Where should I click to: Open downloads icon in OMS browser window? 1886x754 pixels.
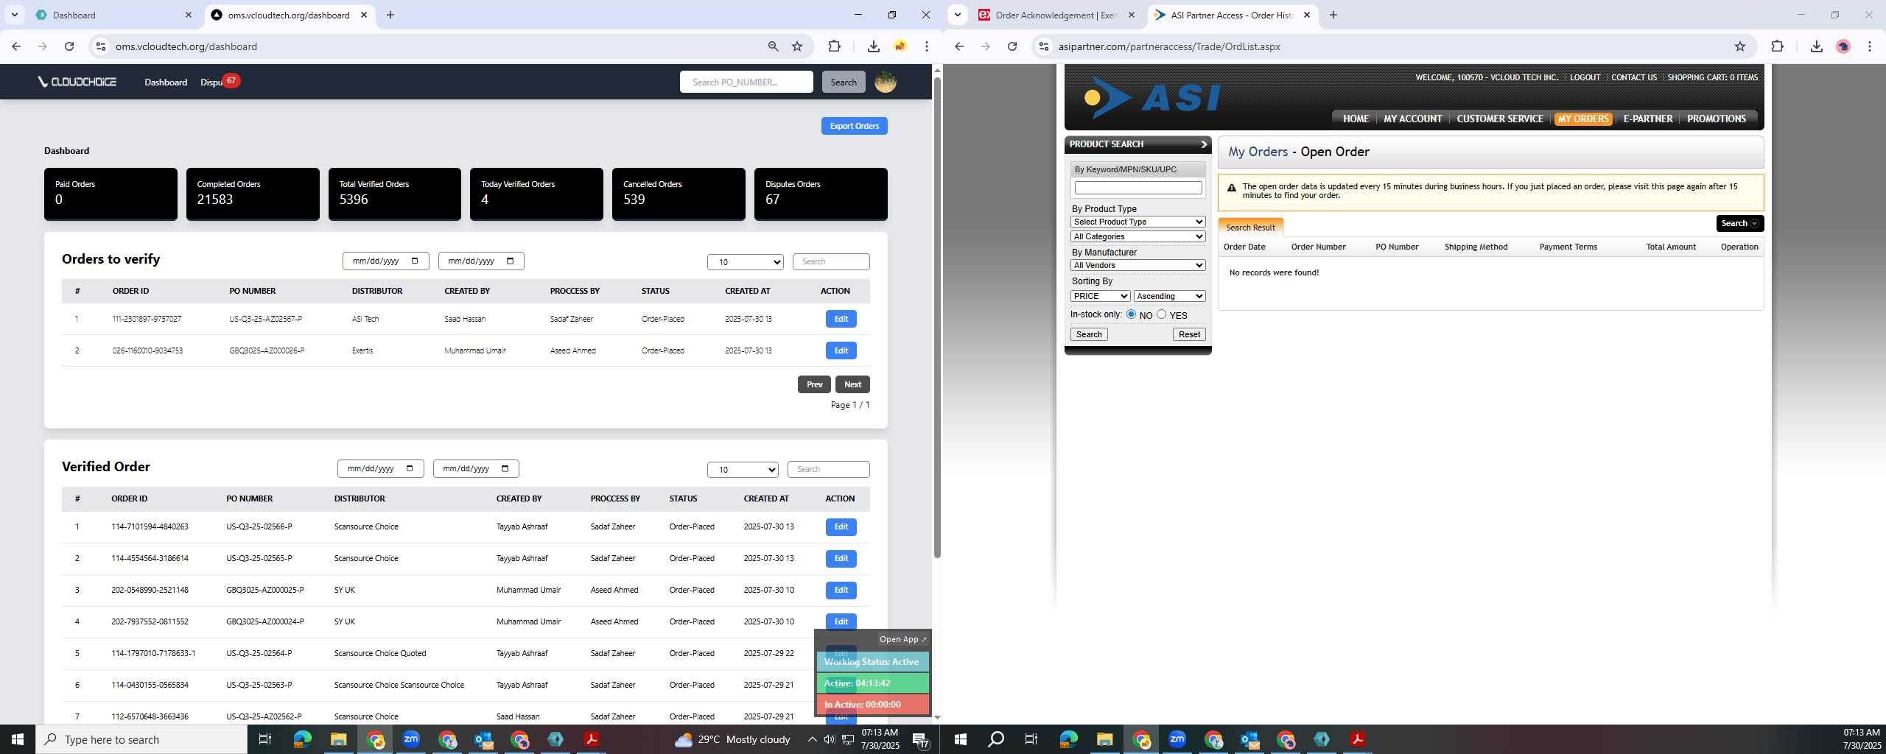[873, 46]
